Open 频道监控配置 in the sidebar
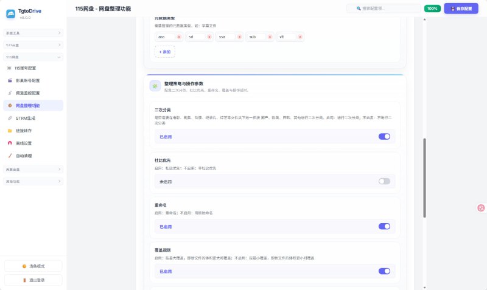The image size is (487, 290). click(33, 93)
